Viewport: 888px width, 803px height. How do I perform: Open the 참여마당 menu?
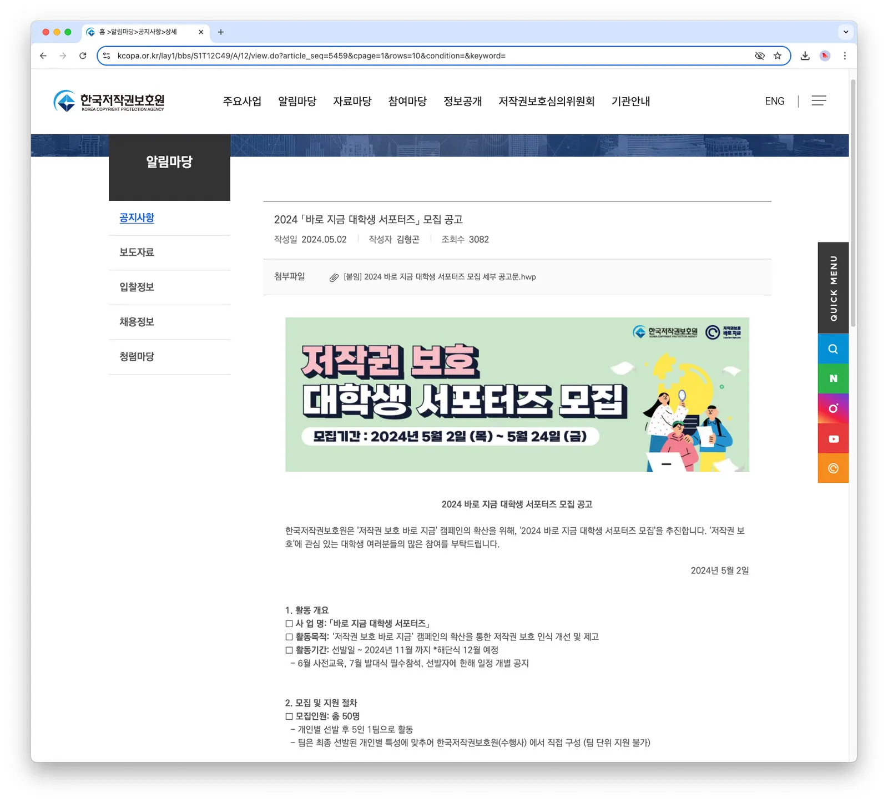click(407, 101)
